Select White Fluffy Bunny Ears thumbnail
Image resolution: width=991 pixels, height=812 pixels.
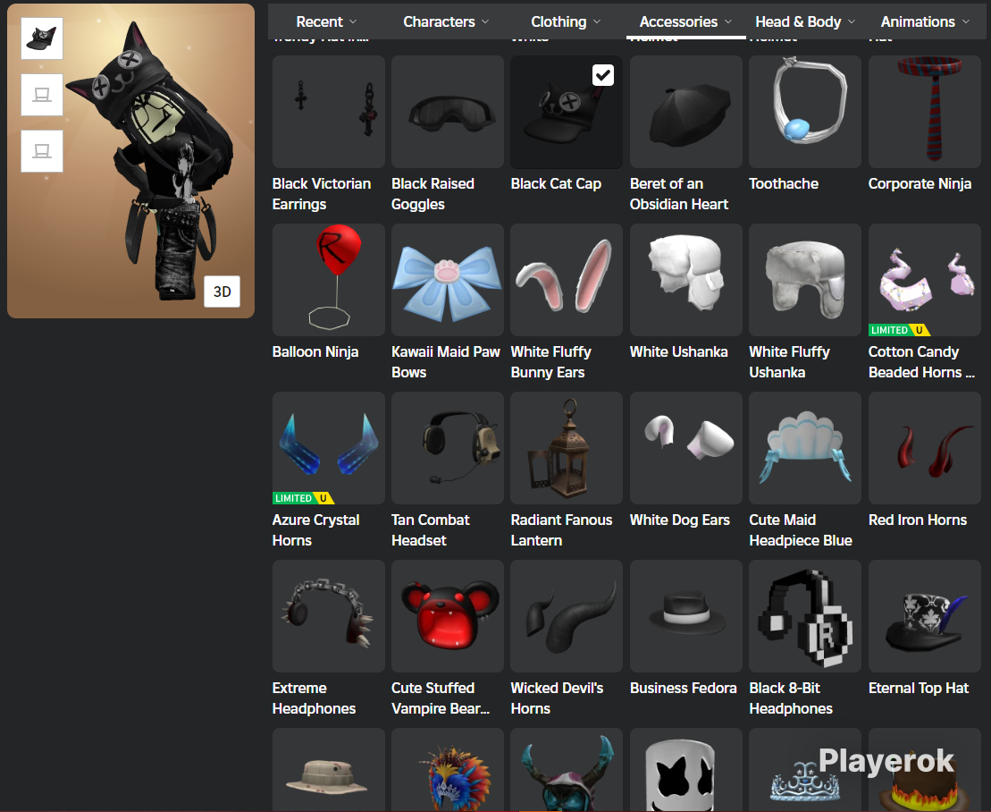pos(567,280)
